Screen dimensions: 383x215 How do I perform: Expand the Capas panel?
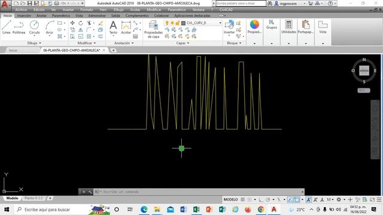pyautogui.click(x=183, y=43)
